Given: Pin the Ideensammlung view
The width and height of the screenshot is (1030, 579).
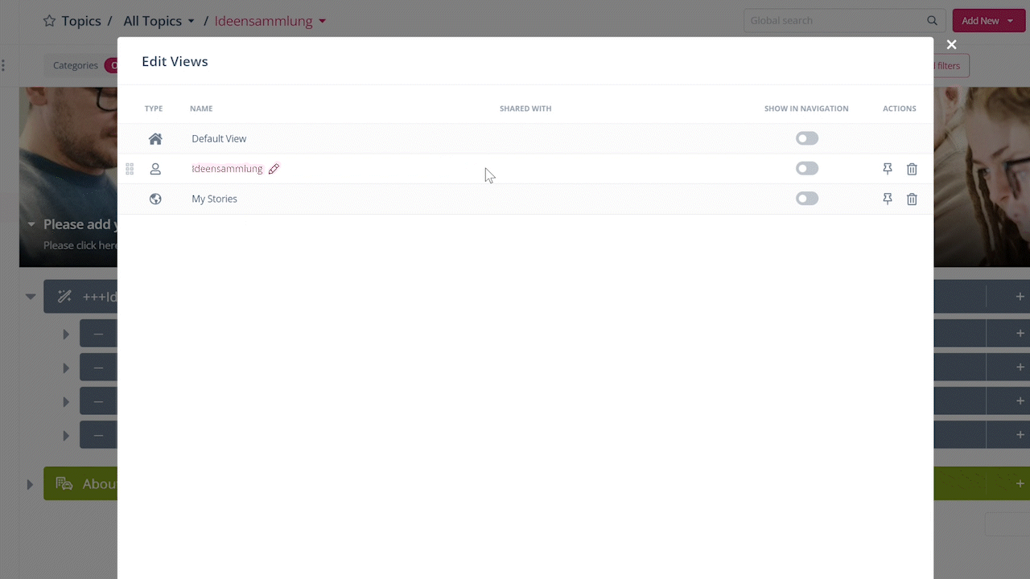Looking at the screenshot, I should [x=888, y=169].
